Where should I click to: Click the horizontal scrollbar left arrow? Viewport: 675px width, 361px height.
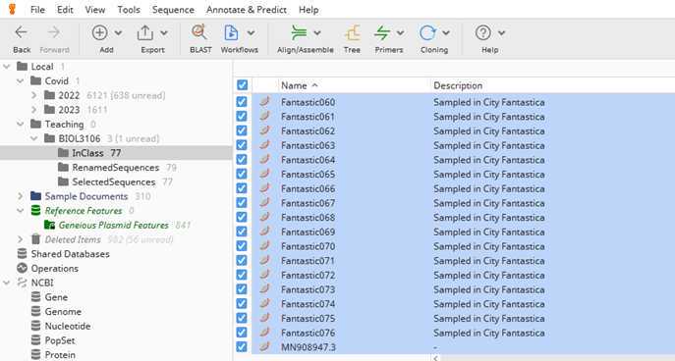[x=435, y=357]
